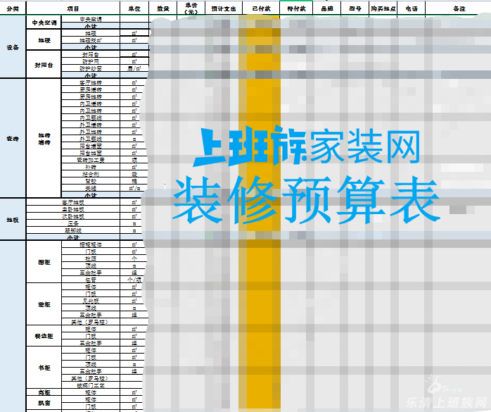Select the 主卧地板 row

73,209
